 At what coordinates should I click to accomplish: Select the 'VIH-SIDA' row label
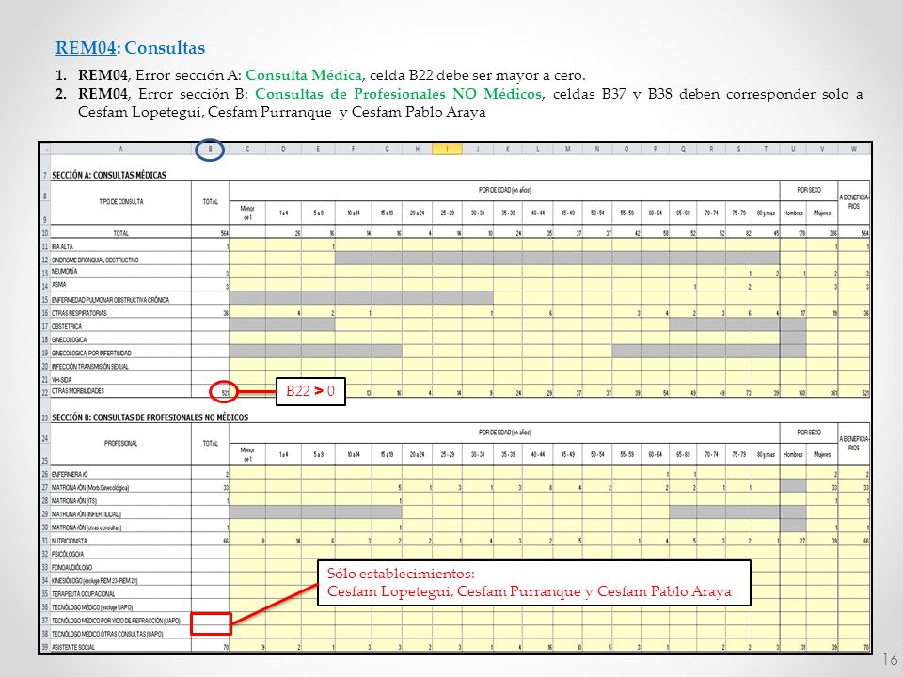click(x=62, y=379)
